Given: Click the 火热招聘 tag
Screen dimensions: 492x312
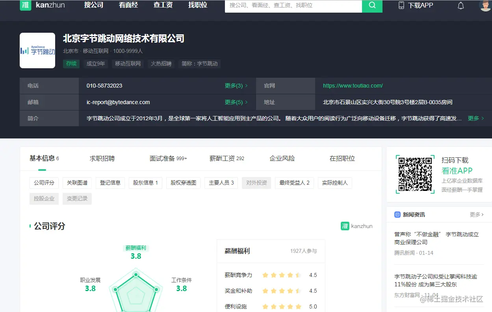Looking at the screenshot, I should (x=161, y=64).
